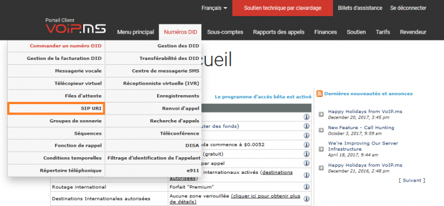Select the 'SIP URI' menu entry
This screenshot has width=444, height=206.
click(56, 109)
